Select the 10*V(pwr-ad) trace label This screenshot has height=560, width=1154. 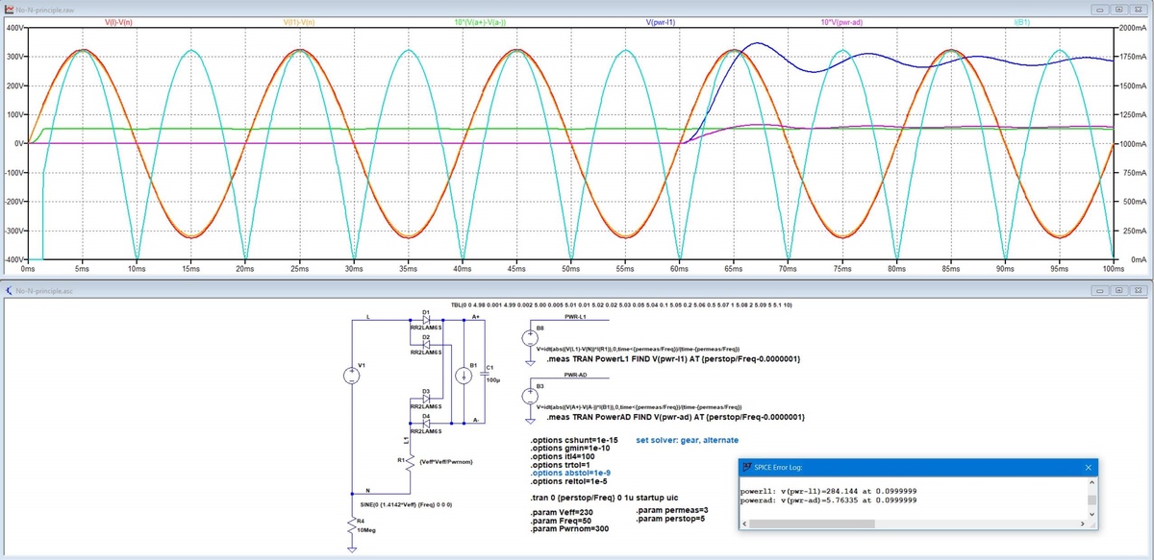(x=843, y=21)
